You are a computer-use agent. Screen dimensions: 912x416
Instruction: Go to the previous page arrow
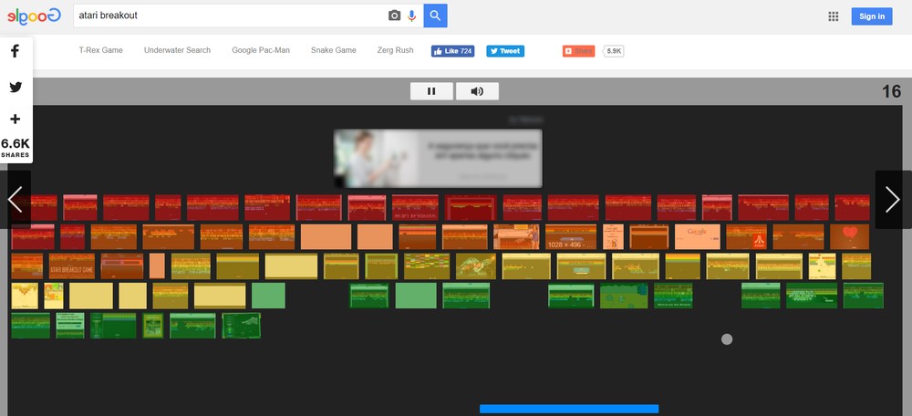point(16,199)
